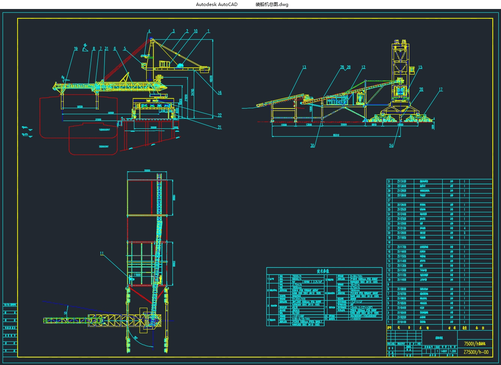Select part code Z511000 in parts list
Image resolution: width=501 pixels, height=365 pixels.
(x=402, y=280)
